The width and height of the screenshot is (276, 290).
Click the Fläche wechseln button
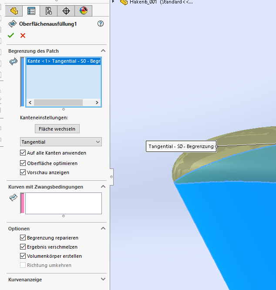pyautogui.click(x=57, y=129)
